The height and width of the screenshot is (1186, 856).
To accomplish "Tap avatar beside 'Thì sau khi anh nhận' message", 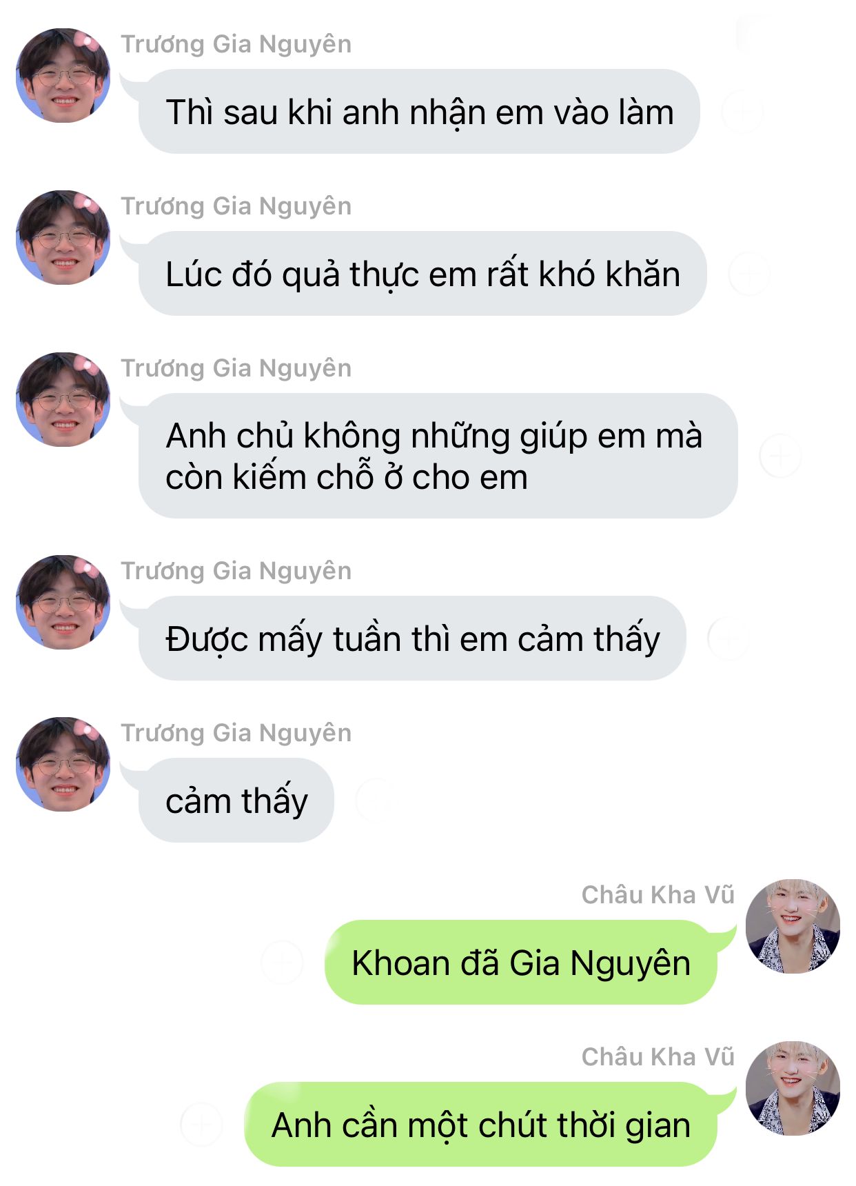I will pyautogui.click(x=63, y=75).
